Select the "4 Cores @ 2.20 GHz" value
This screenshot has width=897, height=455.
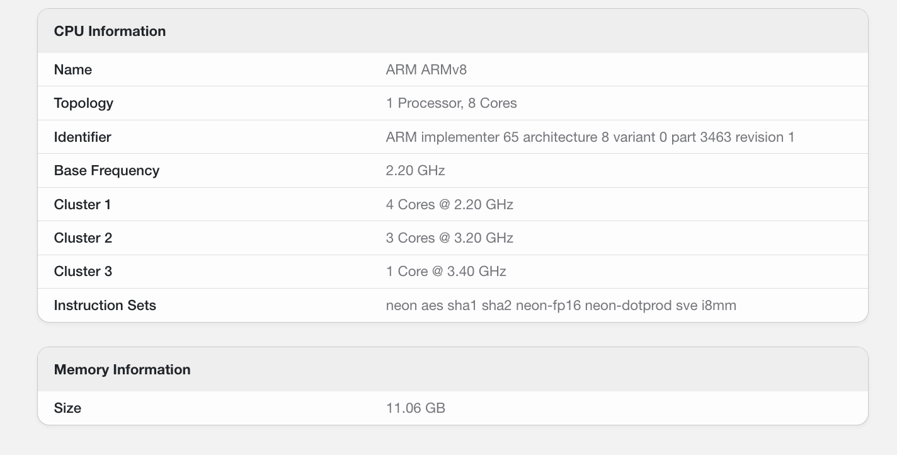(x=449, y=205)
